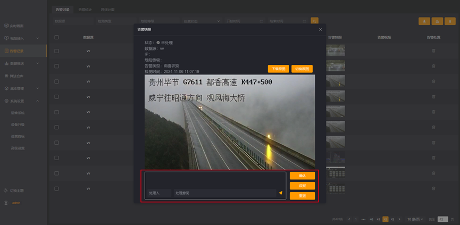
Task: Click the 下载原图 download original button
Action: point(279,69)
